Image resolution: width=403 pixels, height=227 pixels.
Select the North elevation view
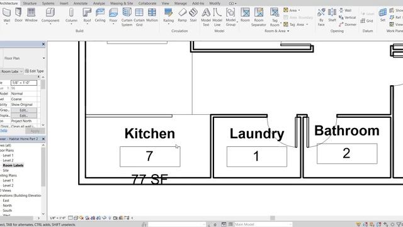(7, 206)
